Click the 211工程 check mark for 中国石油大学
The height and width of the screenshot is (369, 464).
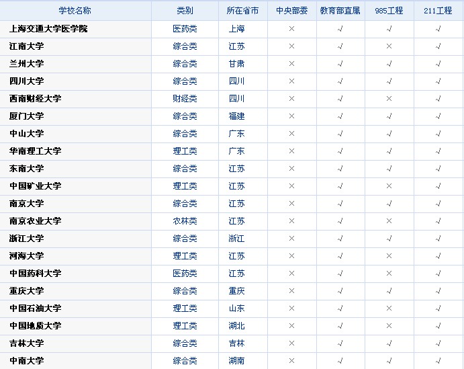438,309
